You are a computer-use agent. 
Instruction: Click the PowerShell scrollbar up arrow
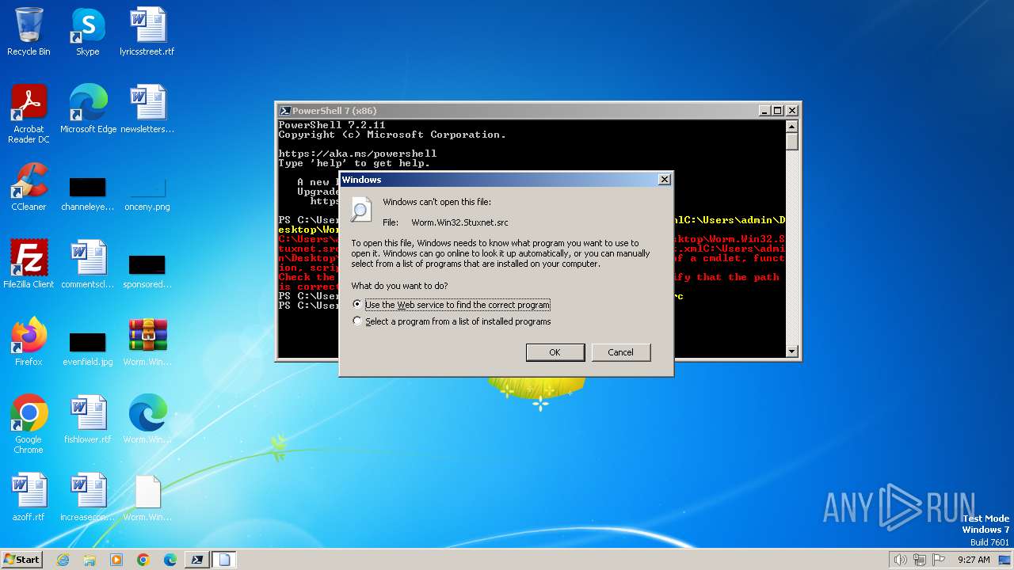point(792,126)
